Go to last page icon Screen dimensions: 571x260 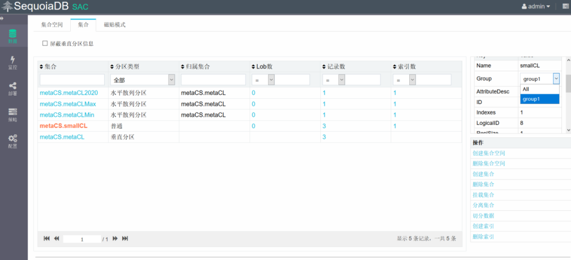pos(125,238)
